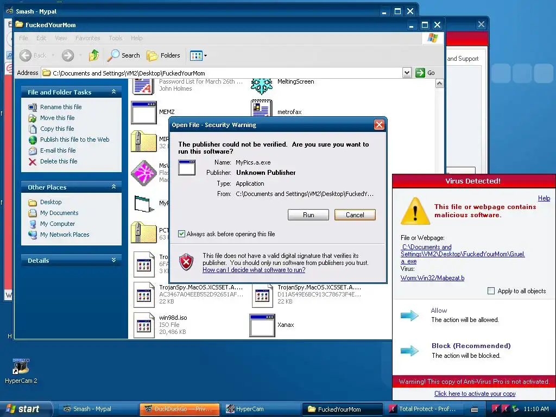Click the Worm:Win32/Mabezat.b virus link

pyautogui.click(x=432, y=278)
